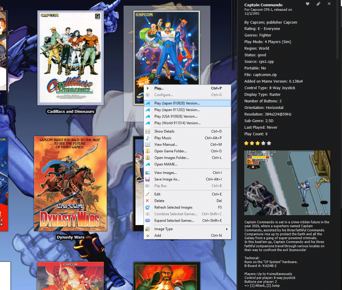Set rating to one star
The height and width of the screenshot is (290, 342).
247,143
